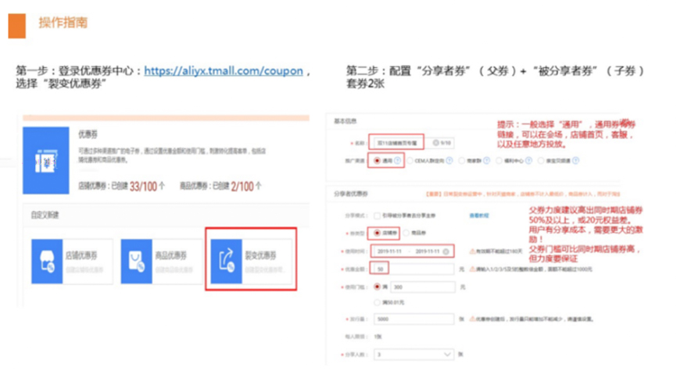Screen dimensions: 677x392
Task: Click the 33/100 shop coupon count text
Action: click(143, 187)
